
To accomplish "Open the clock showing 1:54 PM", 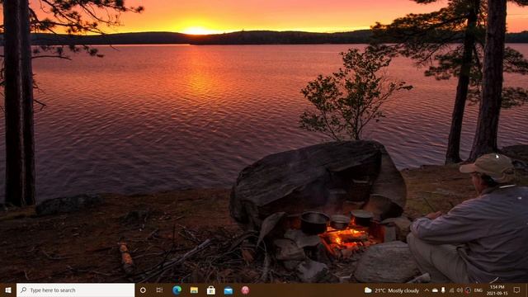I will click(x=497, y=290).
